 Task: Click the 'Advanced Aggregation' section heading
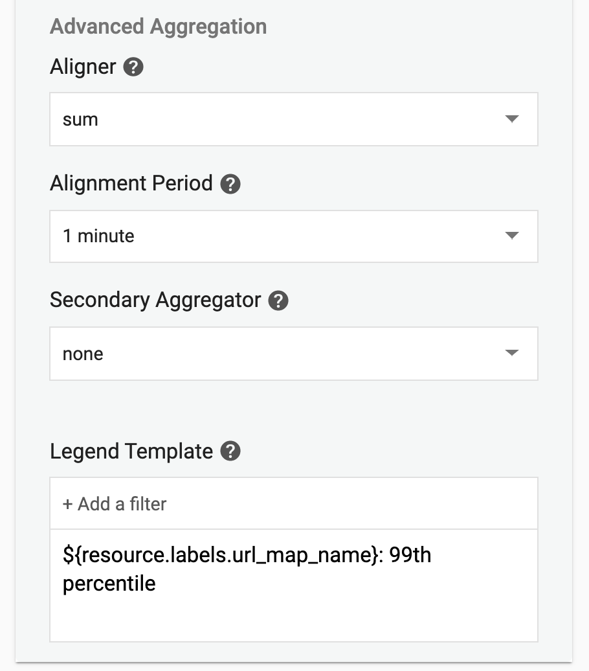coord(158,27)
